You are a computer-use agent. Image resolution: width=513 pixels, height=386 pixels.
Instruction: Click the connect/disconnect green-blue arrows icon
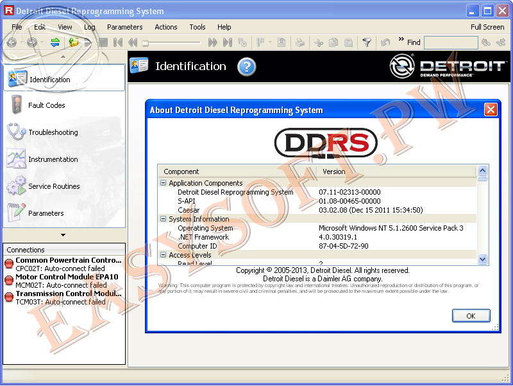coord(55,42)
